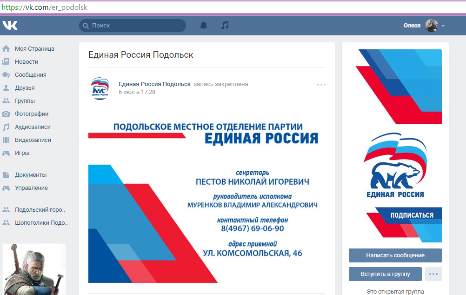Open the notifications bell icon
Screen dimensions: 466x295
pos(204,26)
